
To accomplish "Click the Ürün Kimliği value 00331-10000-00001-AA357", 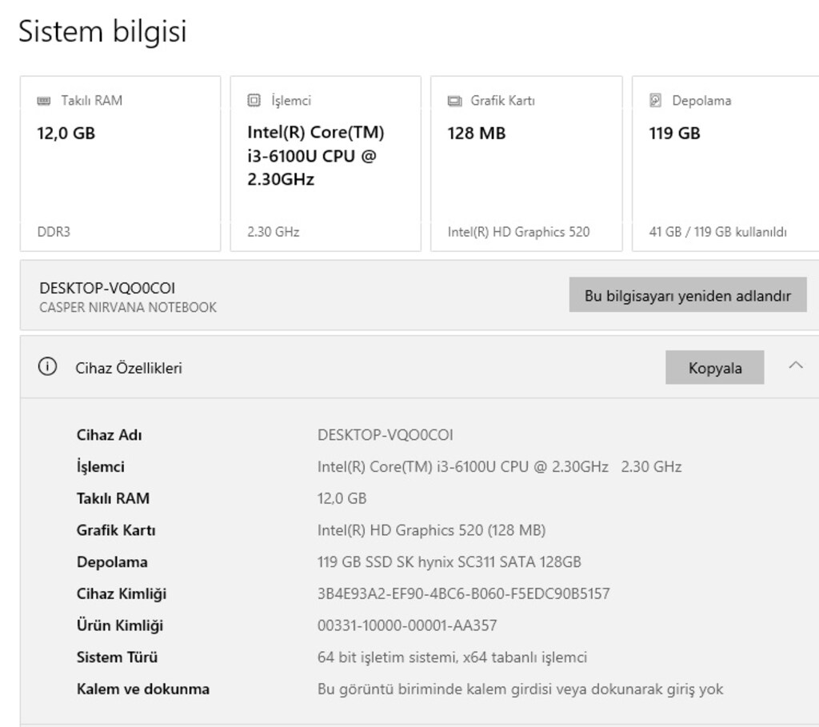I will point(407,625).
